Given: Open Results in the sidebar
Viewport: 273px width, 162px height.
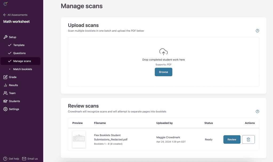Looking at the screenshot, I should (x=13, y=85).
